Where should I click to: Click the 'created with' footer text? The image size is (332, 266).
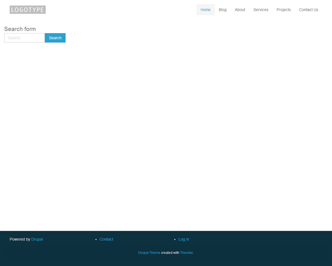[170, 253]
